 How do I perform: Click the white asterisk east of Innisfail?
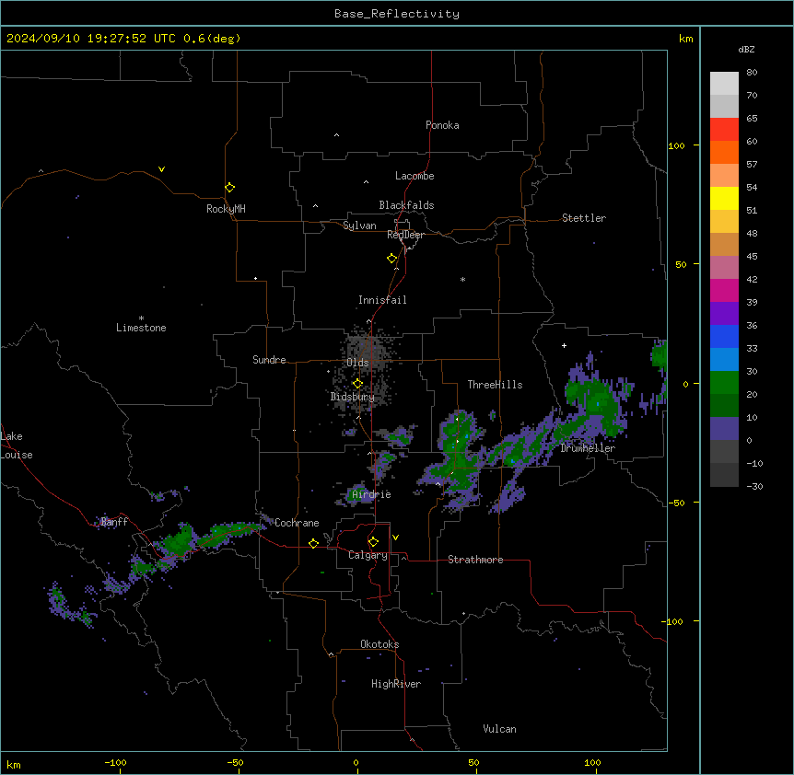(x=462, y=279)
